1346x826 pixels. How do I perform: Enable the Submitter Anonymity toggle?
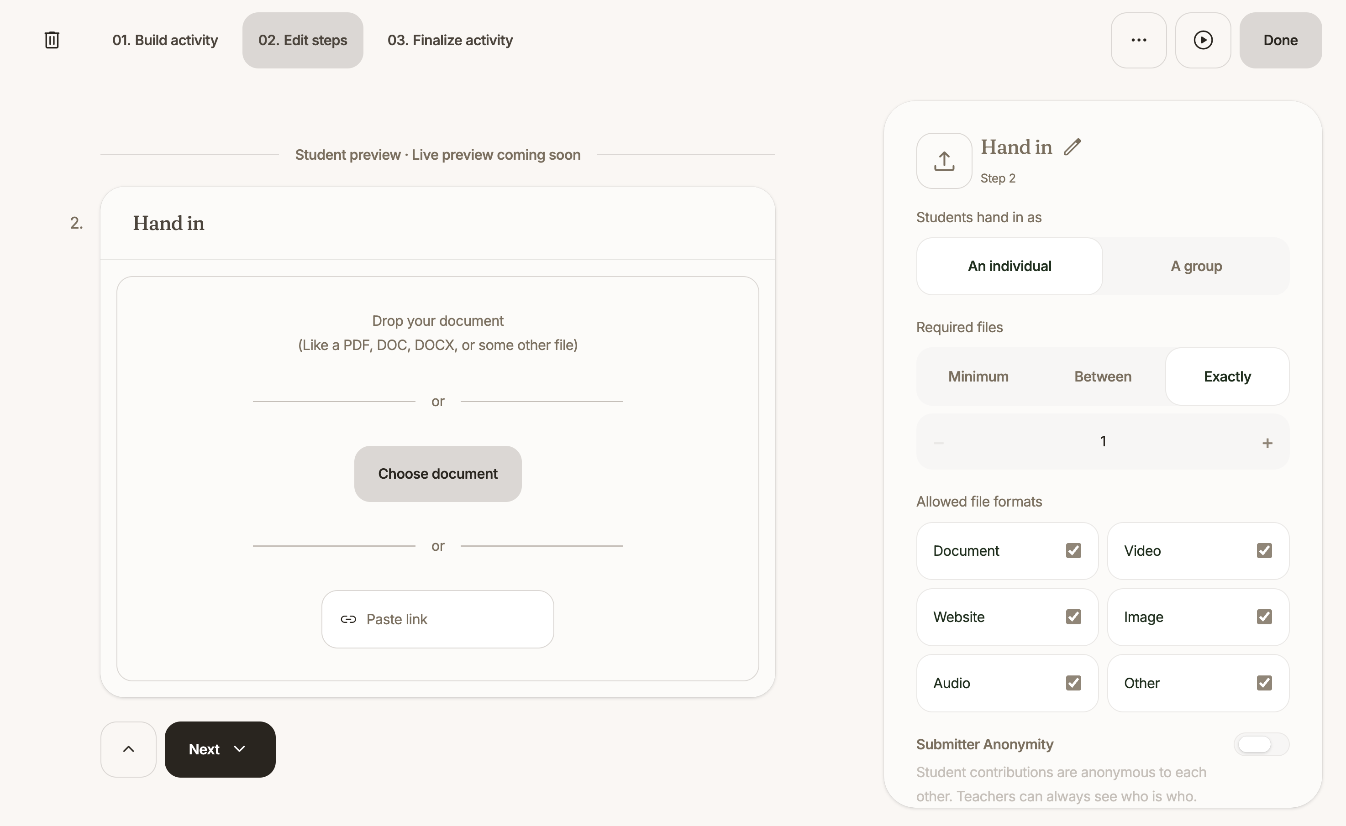[x=1261, y=744]
